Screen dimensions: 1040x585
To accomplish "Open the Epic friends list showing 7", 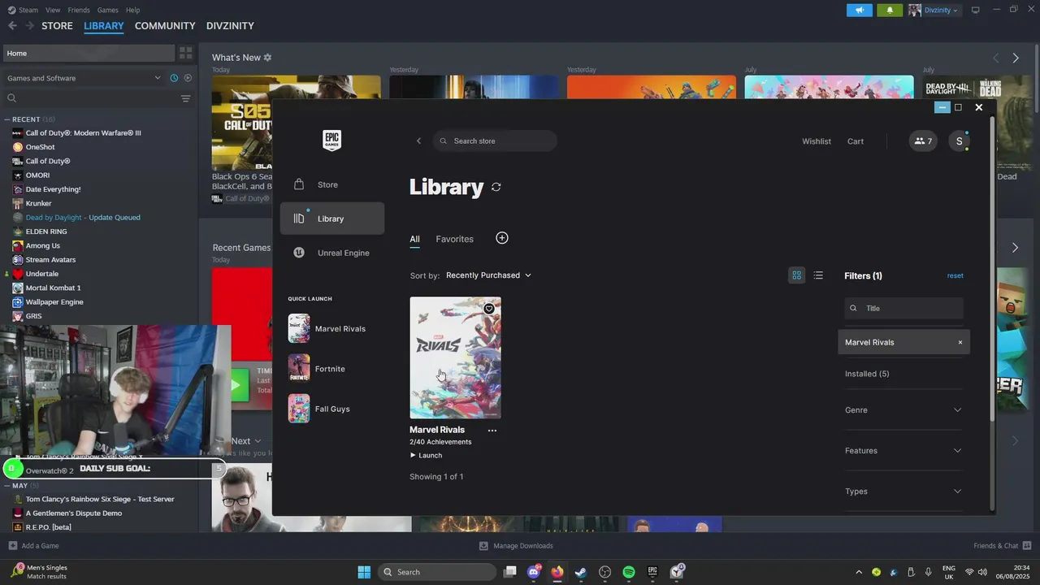I will click(923, 141).
